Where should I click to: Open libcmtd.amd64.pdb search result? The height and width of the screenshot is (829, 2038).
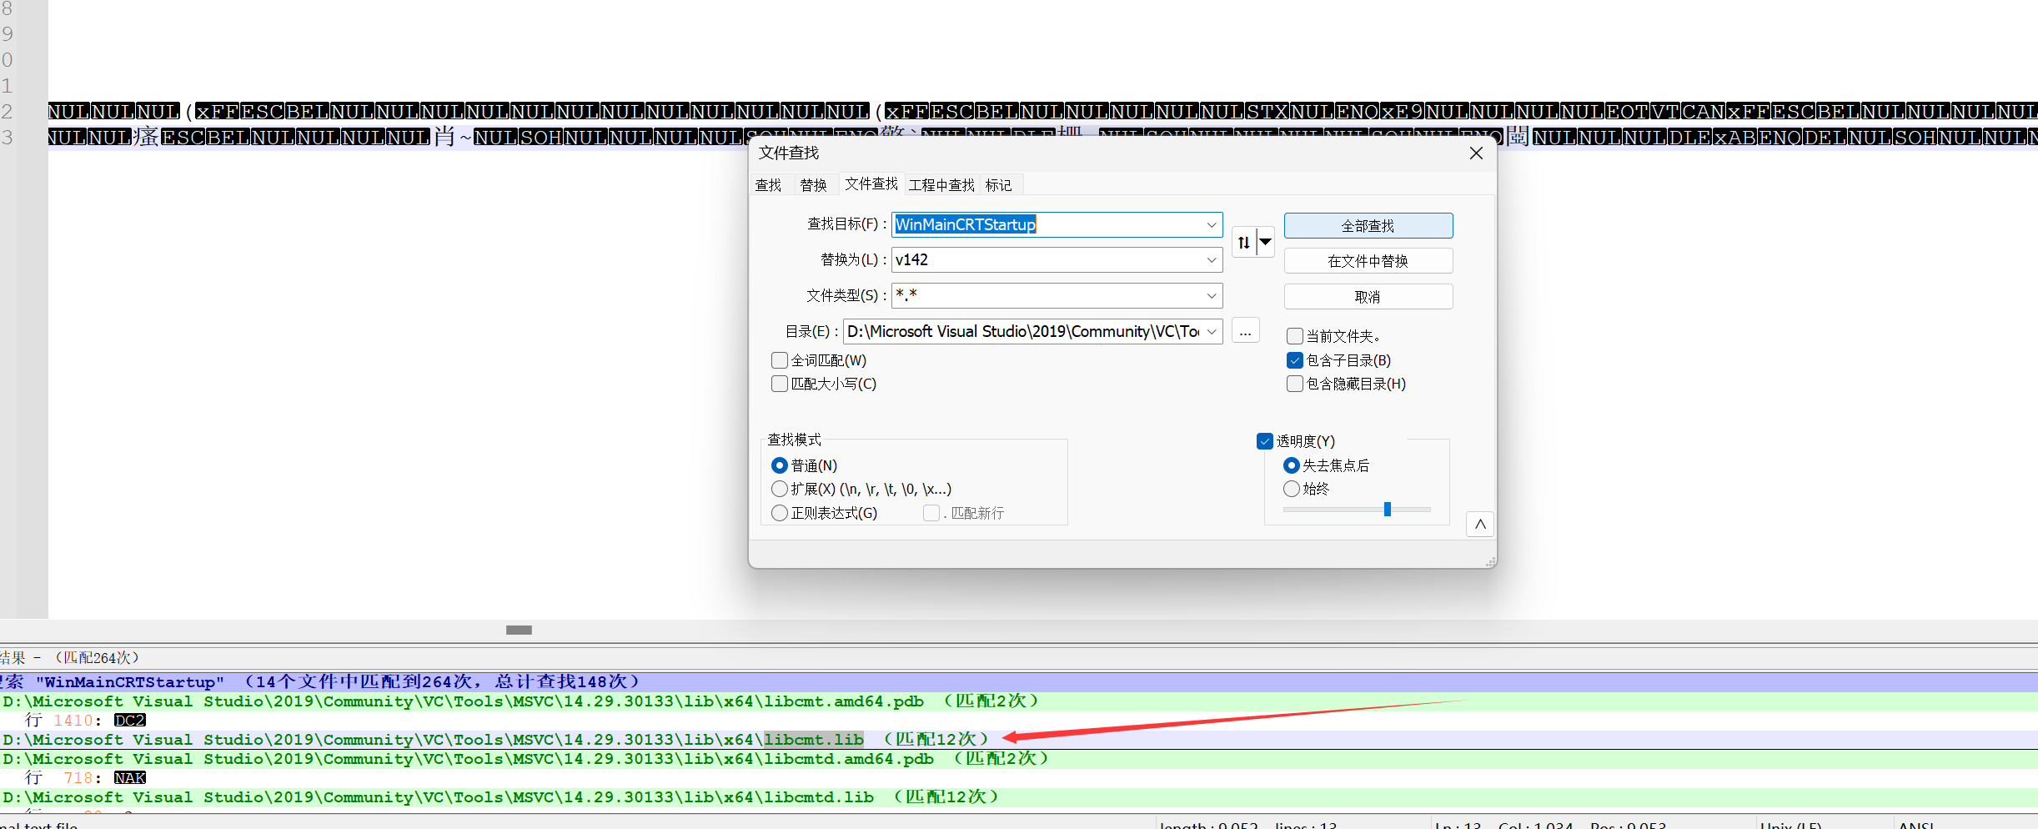coord(1019,759)
